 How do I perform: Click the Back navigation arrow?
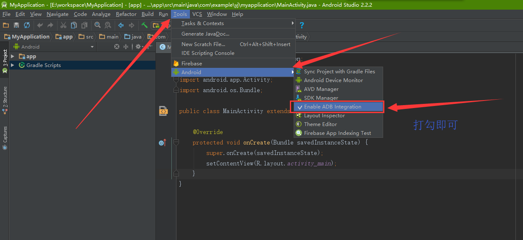(x=121, y=25)
